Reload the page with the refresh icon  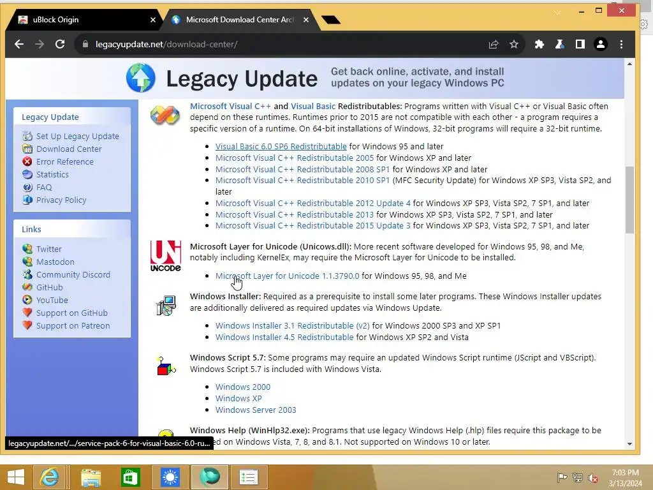point(60,44)
